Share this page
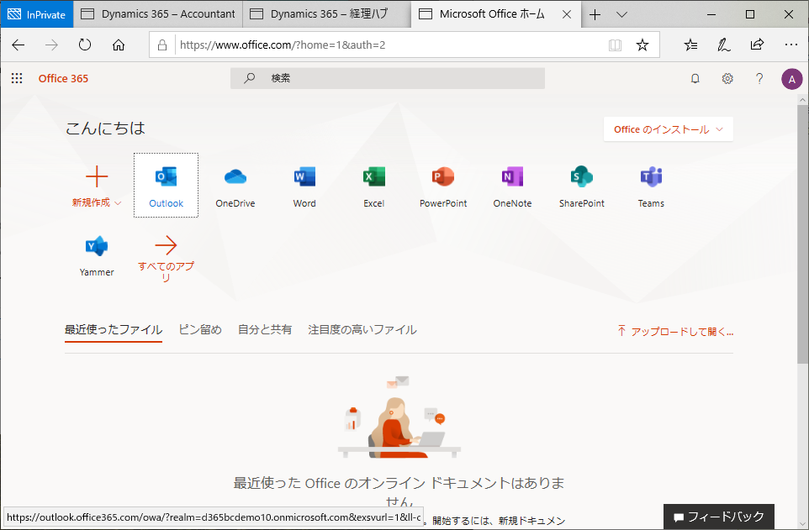809x530 pixels. pos(756,45)
